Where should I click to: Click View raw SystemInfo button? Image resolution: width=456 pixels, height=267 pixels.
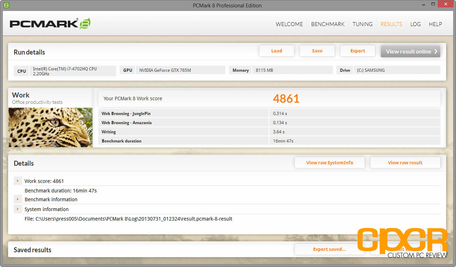[x=330, y=163]
